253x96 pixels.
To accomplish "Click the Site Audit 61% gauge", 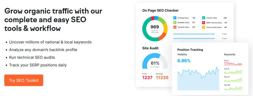I will [155, 61].
